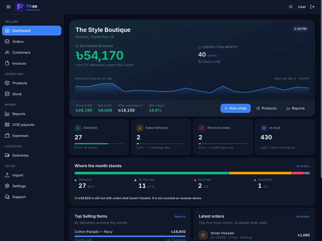Click All orders link in Latest orders
Image resolution: width=322 pixels, height=241 pixels.
[303, 217]
